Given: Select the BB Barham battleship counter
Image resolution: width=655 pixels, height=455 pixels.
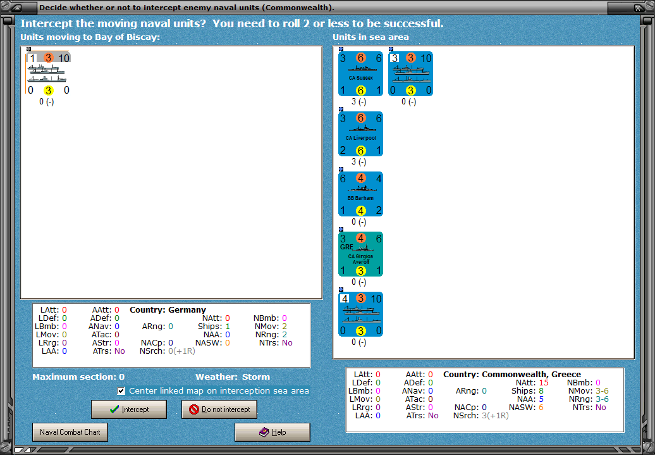Looking at the screenshot, I should 360,194.
